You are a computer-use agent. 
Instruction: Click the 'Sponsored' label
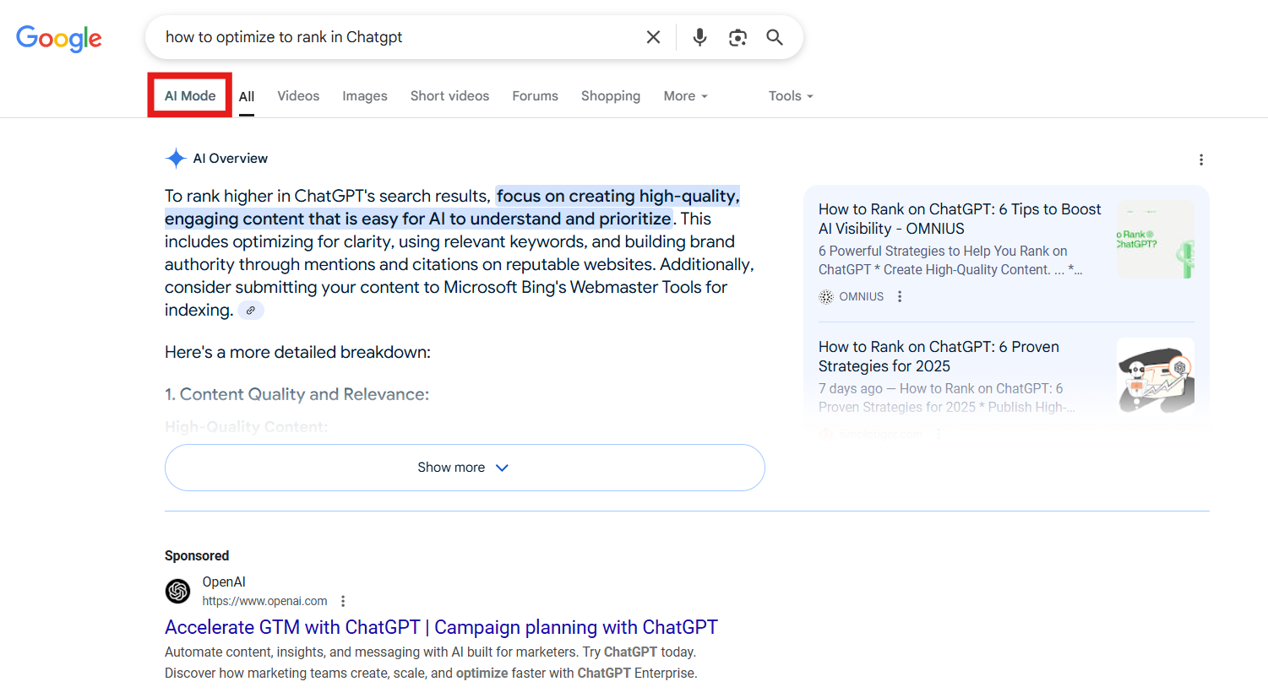tap(197, 555)
